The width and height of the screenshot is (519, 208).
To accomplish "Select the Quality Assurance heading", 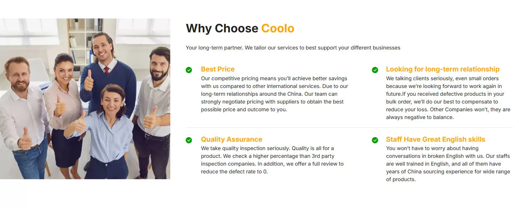I will point(232,139).
